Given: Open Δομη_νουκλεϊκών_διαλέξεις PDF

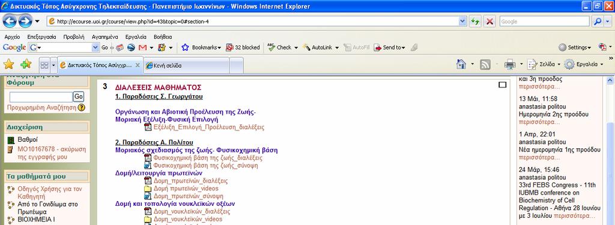Looking at the screenshot, I should [192, 211].
